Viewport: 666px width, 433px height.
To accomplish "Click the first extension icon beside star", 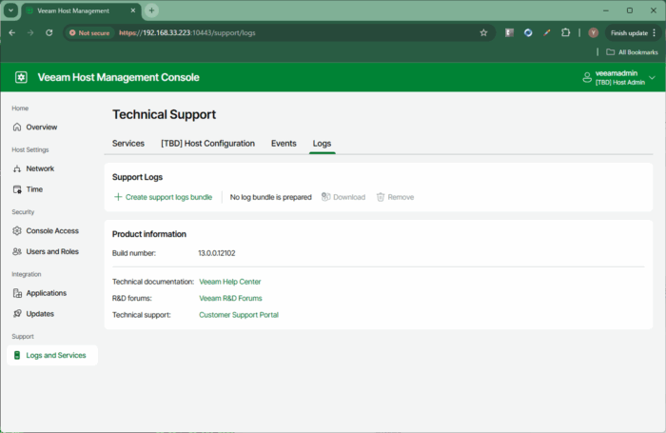I will pyautogui.click(x=509, y=32).
